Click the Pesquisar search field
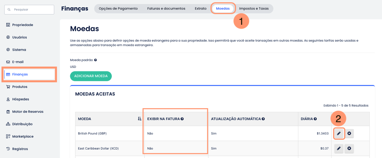The width and height of the screenshot is (382, 158). click(29, 10)
